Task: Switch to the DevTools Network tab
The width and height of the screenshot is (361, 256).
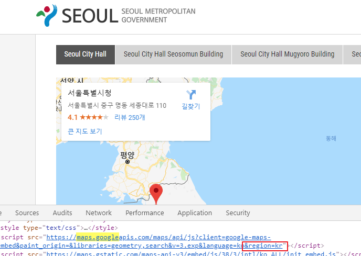Action: 99,213
